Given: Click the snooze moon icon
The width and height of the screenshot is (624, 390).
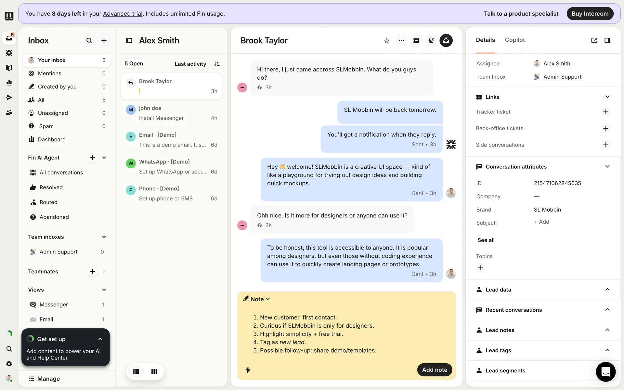Looking at the screenshot, I should click(x=431, y=41).
